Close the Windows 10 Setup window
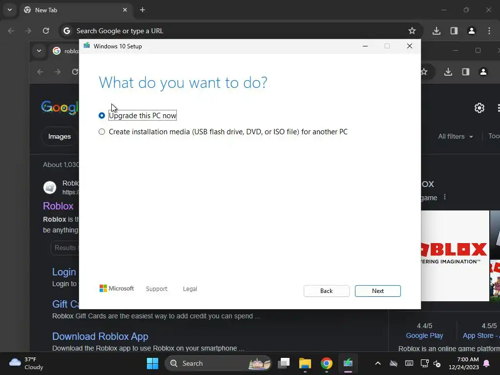This screenshot has width=500, height=375. pos(410,46)
